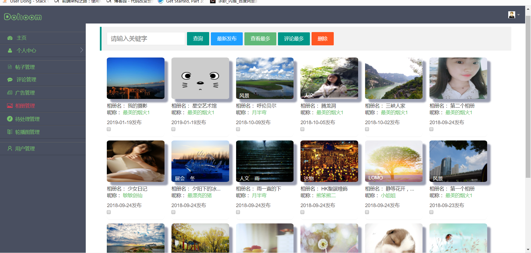Click nickname 最美的烟火1 under 我的摄影
The image size is (531, 253).
pos(136,113)
